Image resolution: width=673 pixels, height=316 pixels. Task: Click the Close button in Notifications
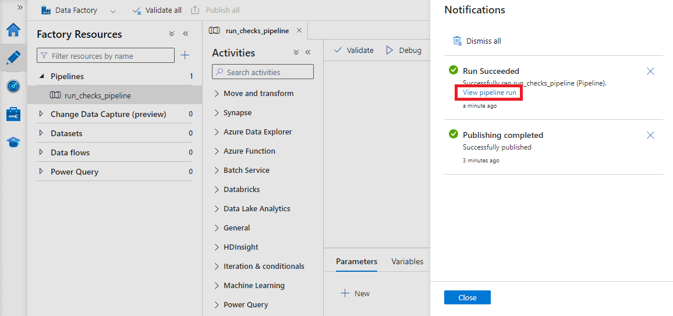click(467, 297)
